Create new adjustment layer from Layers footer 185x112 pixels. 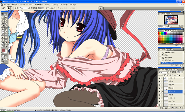click(x=173, y=108)
